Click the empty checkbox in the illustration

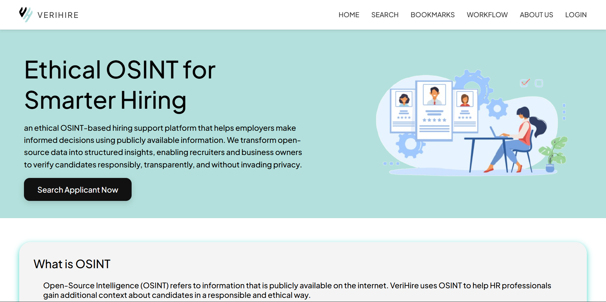pos(539,83)
